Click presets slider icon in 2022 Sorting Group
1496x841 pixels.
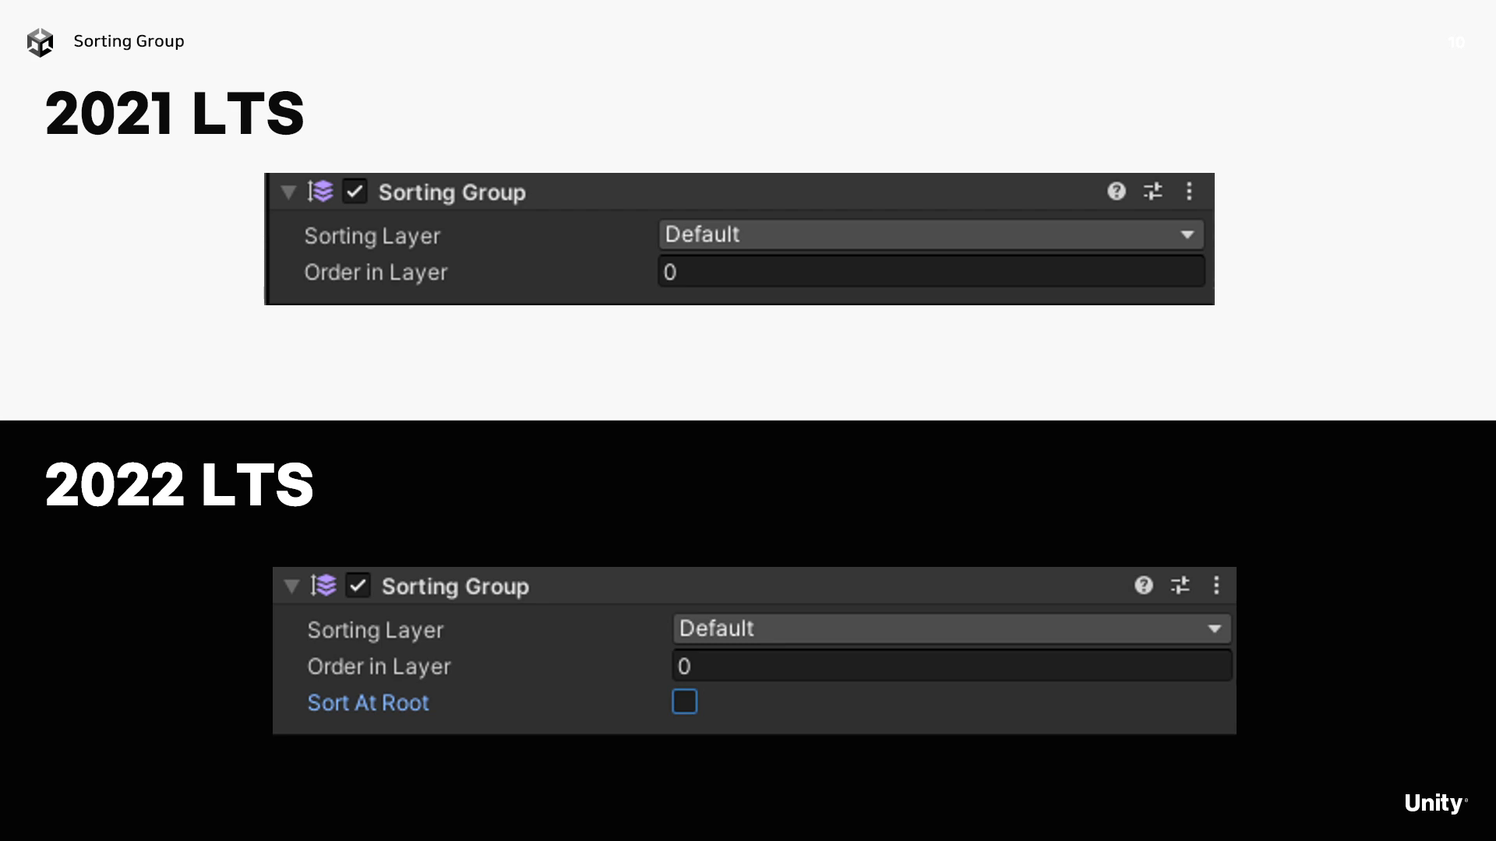click(x=1180, y=586)
